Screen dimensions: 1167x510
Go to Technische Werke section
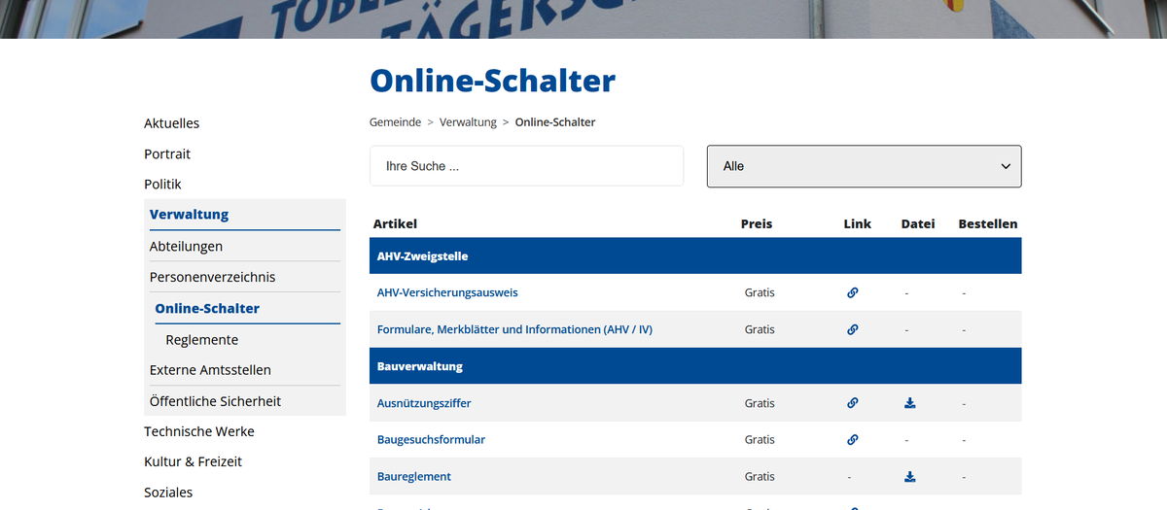[199, 431]
